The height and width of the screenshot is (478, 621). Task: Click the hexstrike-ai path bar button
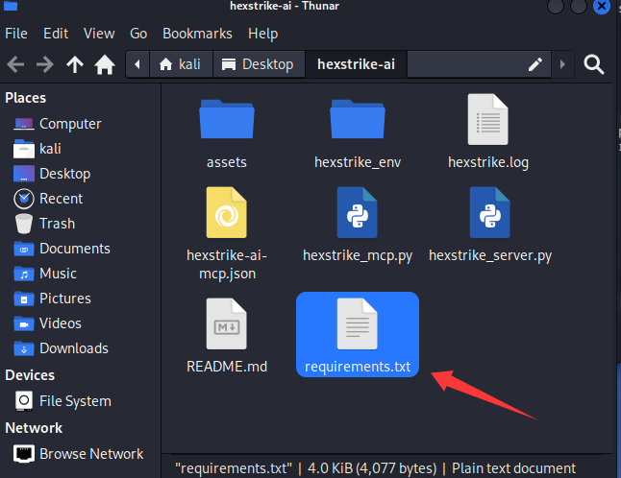[x=356, y=64]
